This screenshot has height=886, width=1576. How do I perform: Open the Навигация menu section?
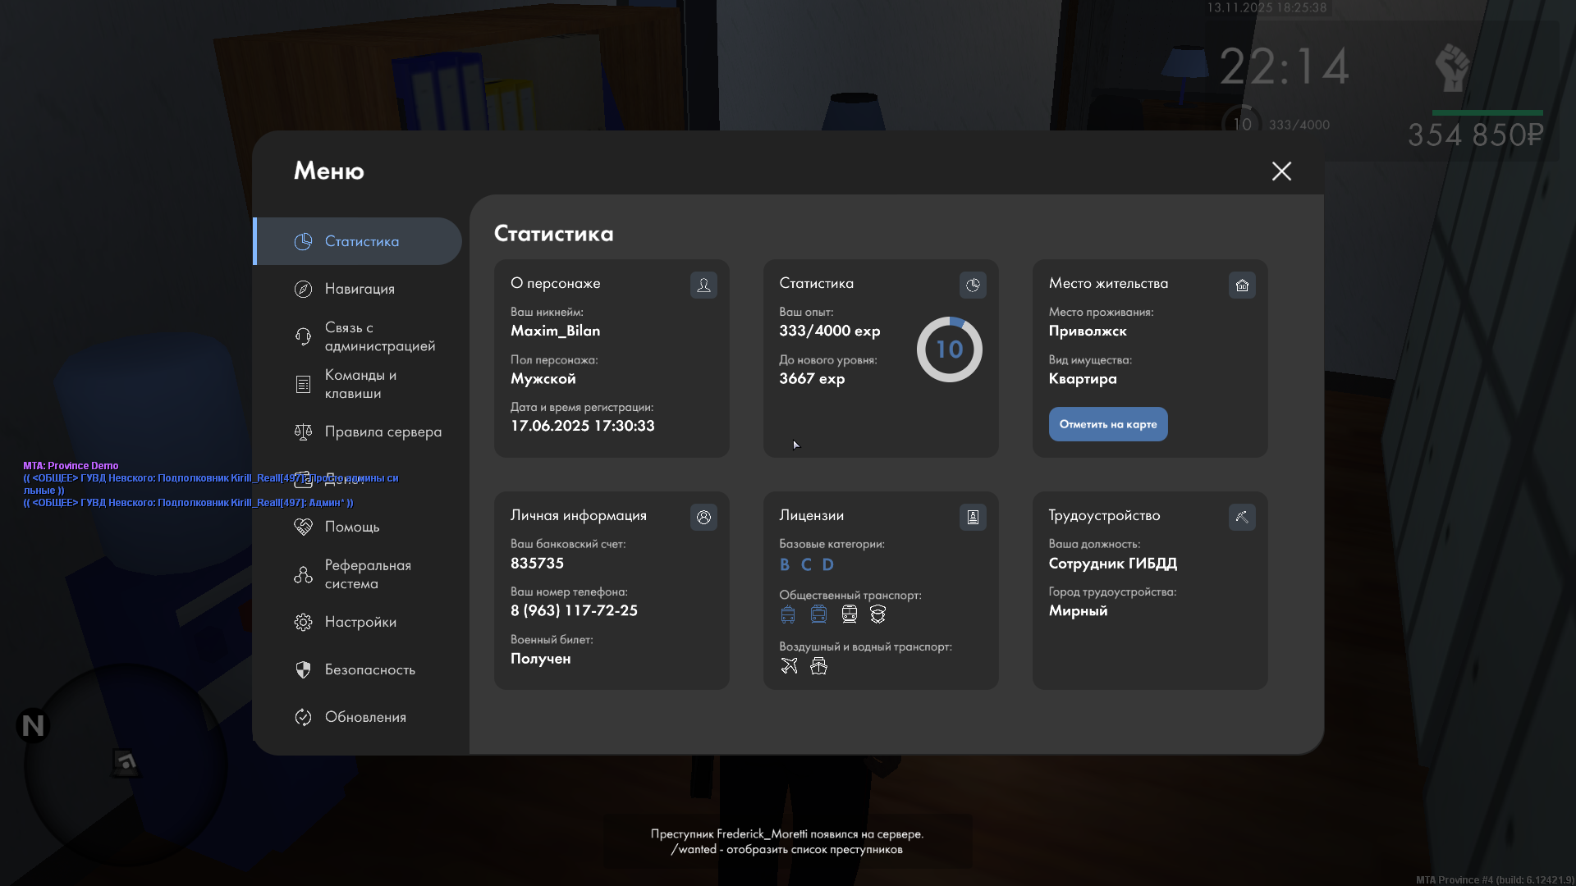pyautogui.click(x=360, y=289)
